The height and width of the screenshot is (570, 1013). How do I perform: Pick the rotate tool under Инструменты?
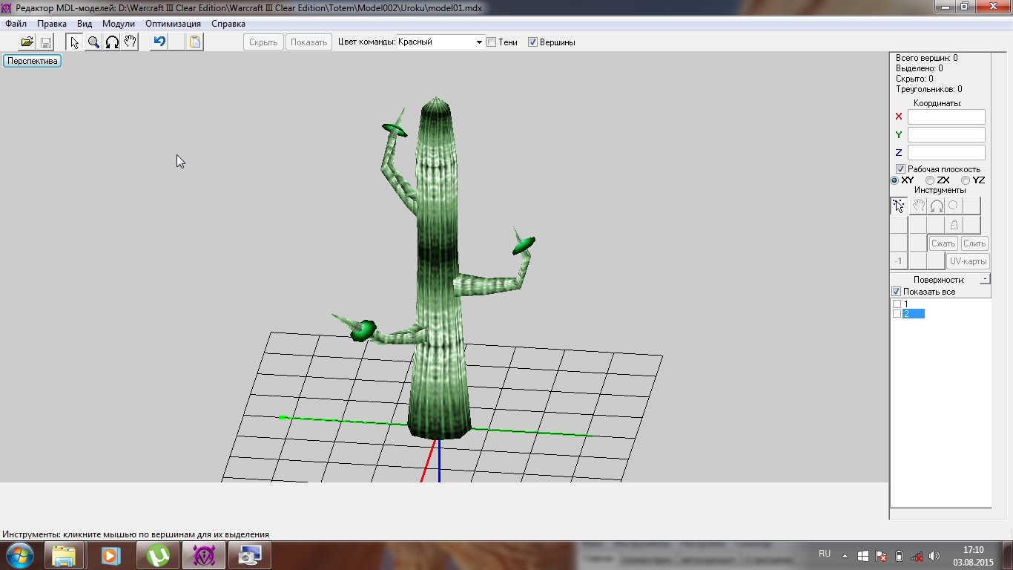(937, 206)
